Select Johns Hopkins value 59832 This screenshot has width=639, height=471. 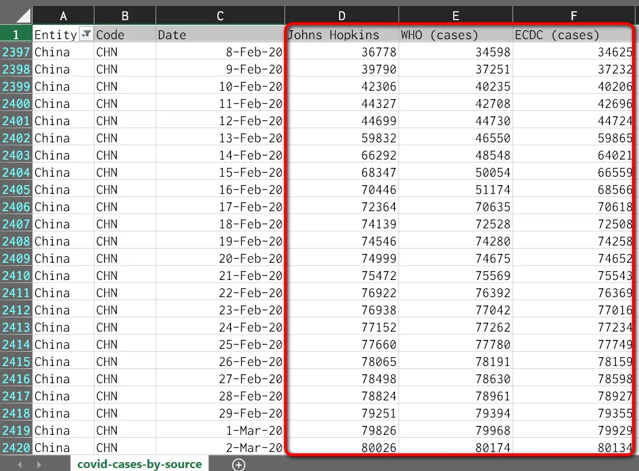point(341,138)
